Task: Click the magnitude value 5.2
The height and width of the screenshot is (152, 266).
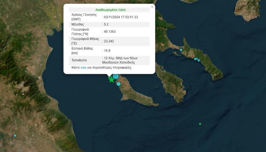Action: click(x=106, y=24)
